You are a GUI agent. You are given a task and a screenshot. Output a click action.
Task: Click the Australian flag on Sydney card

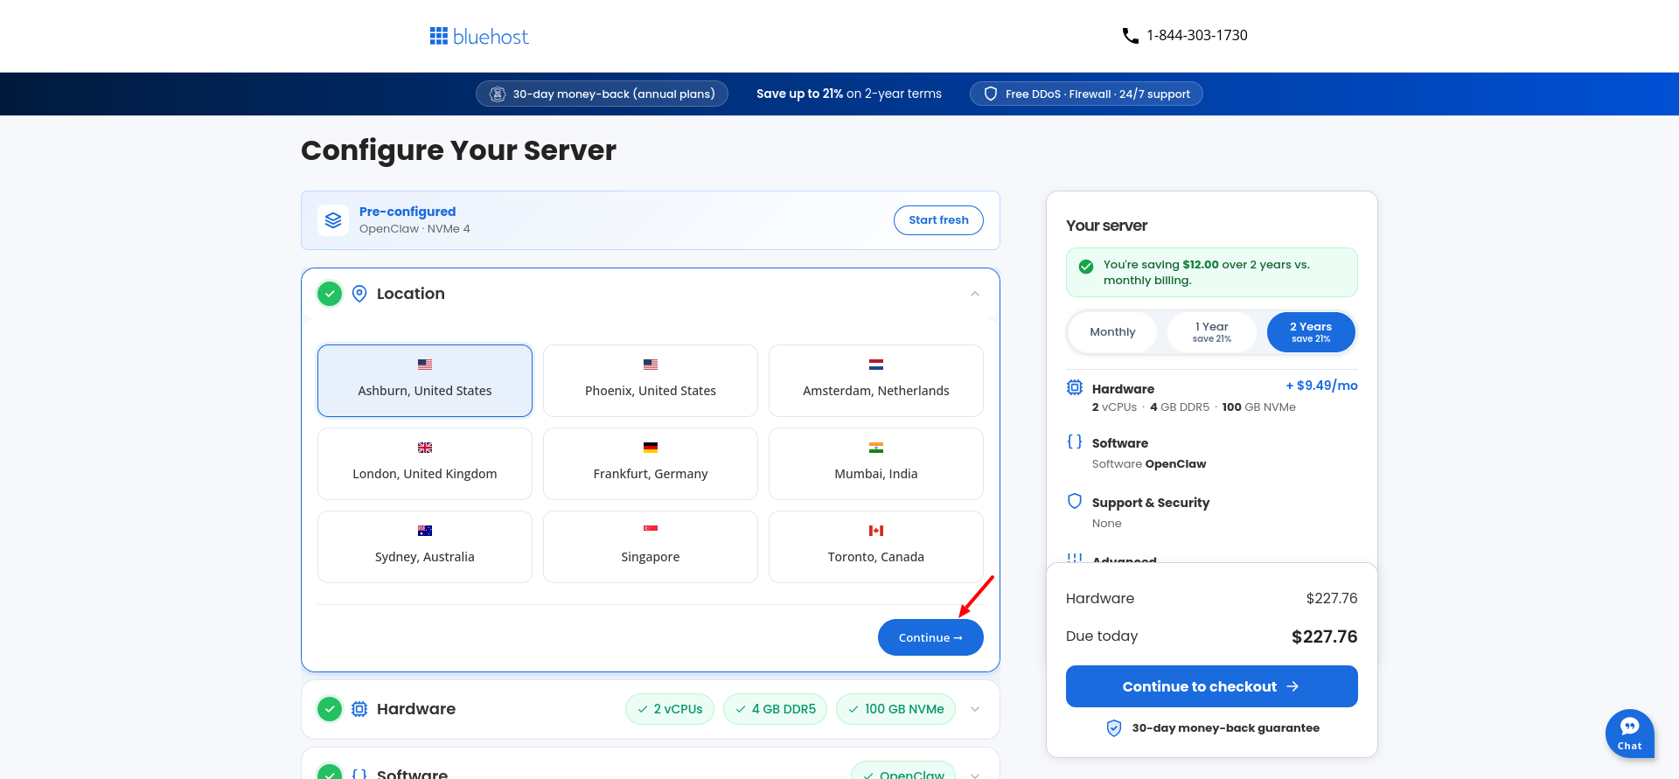coord(425,531)
